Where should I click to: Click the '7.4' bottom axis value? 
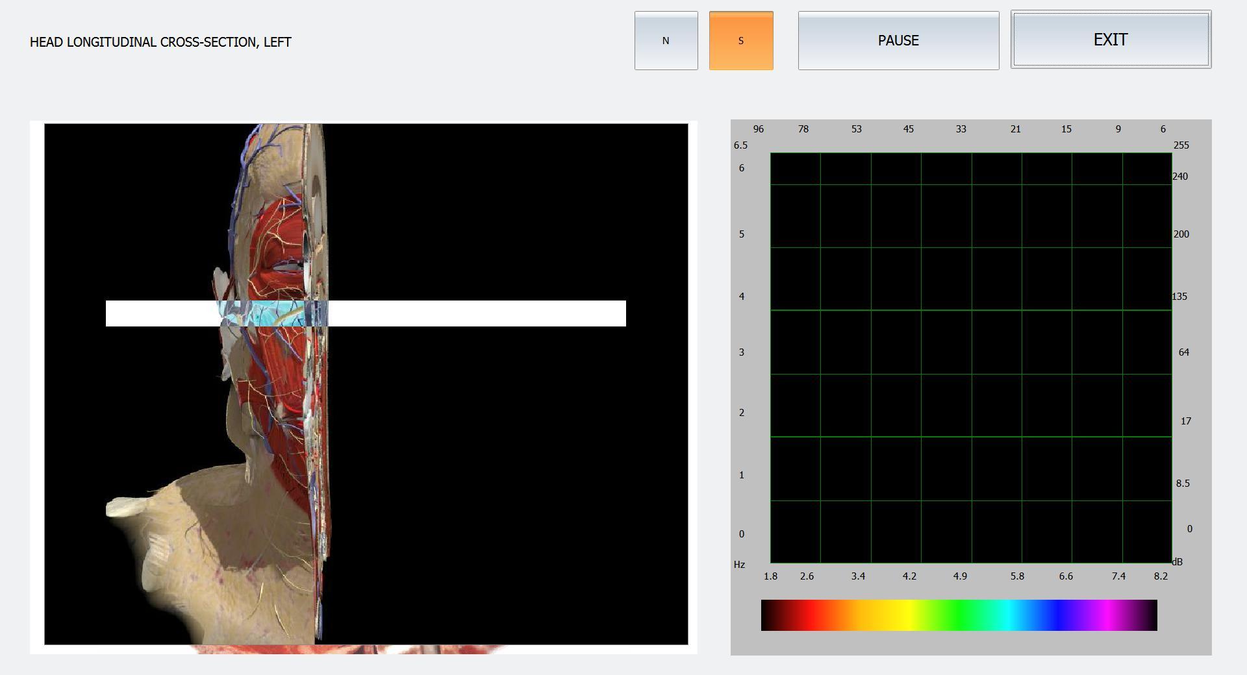(x=1118, y=576)
